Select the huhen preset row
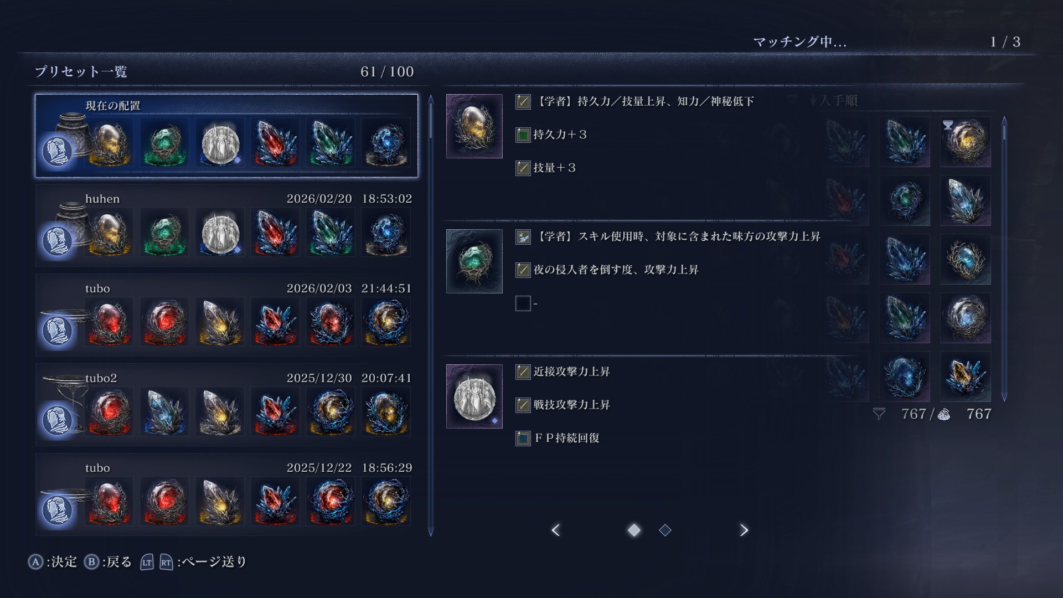This screenshot has height=598, width=1063. pyautogui.click(x=226, y=225)
